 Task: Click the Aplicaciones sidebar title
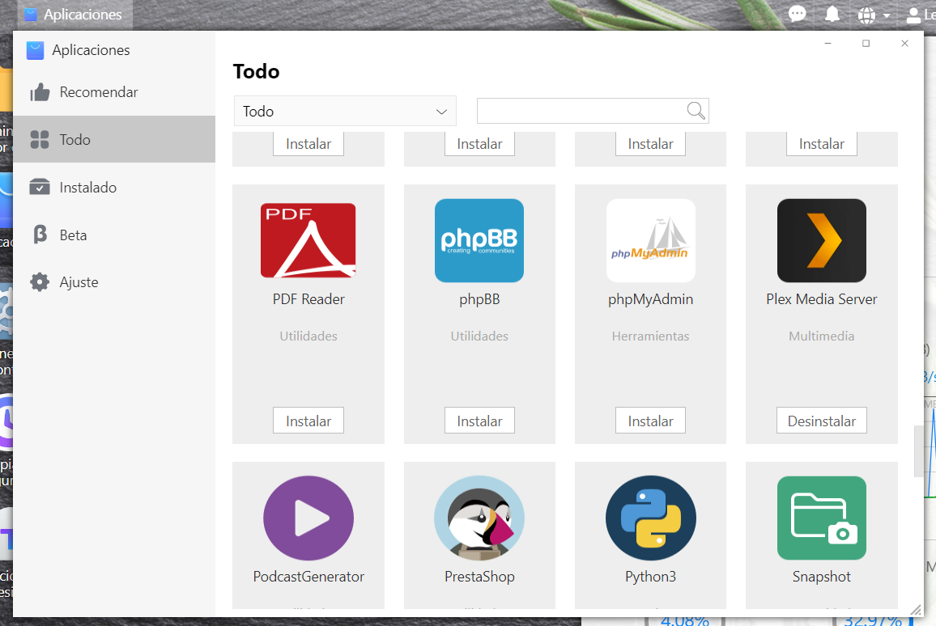click(91, 50)
